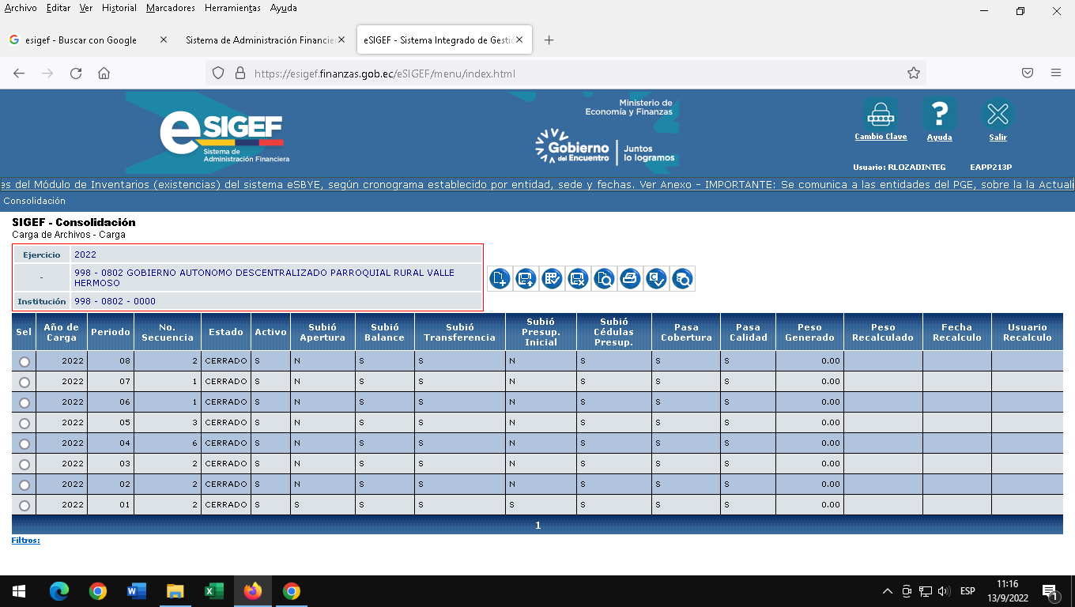Select the radio button for period 08
The image size is (1075, 607).
(x=25, y=361)
